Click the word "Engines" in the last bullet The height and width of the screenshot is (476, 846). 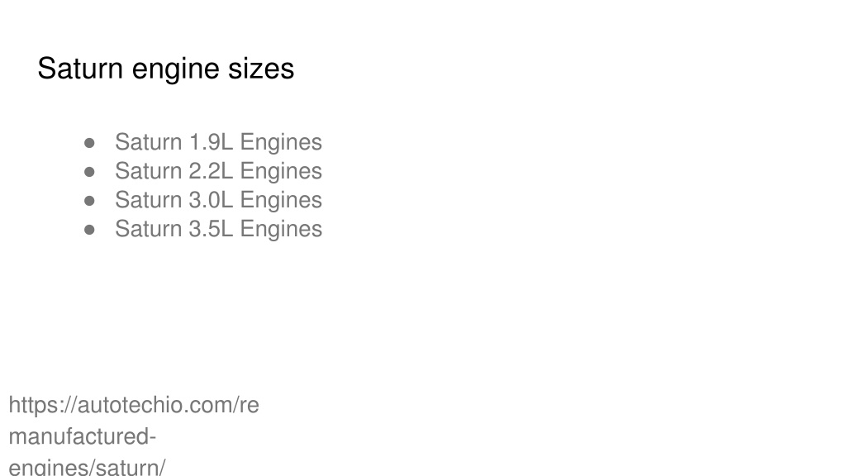281,230
